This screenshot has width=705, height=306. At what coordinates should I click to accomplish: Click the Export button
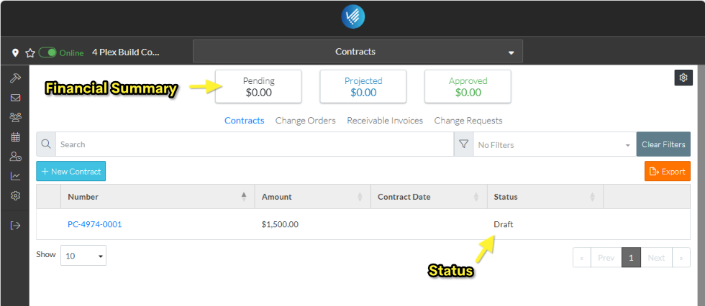(667, 171)
